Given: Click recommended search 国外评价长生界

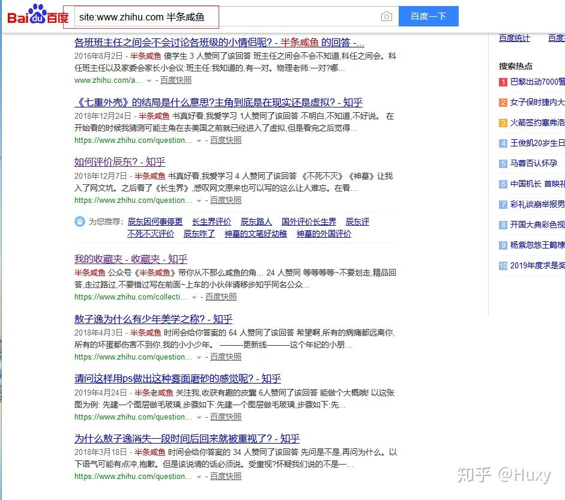Looking at the screenshot, I should coord(309,221).
